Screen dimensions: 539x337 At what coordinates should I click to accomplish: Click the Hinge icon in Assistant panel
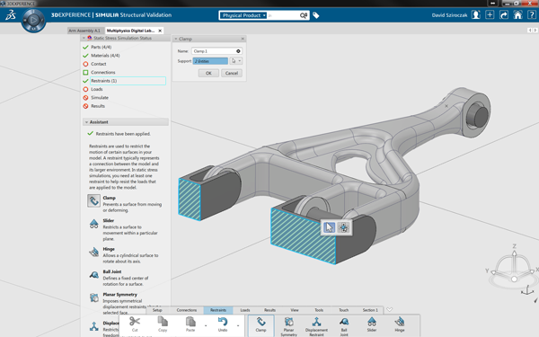[x=93, y=252]
